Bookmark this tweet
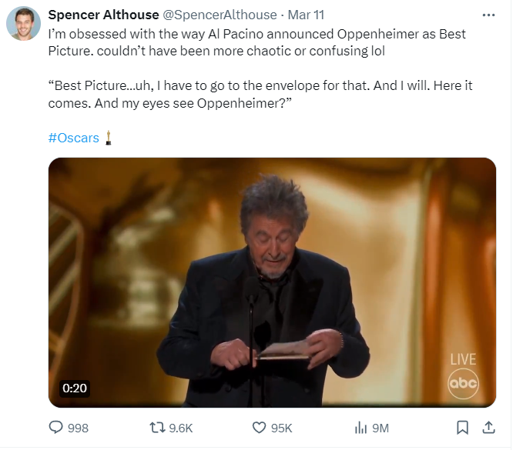The image size is (513, 450). click(x=462, y=427)
